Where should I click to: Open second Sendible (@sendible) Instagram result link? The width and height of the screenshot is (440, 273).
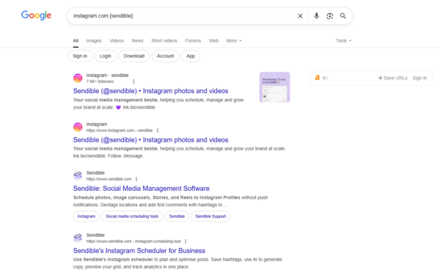[x=150, y=140]
